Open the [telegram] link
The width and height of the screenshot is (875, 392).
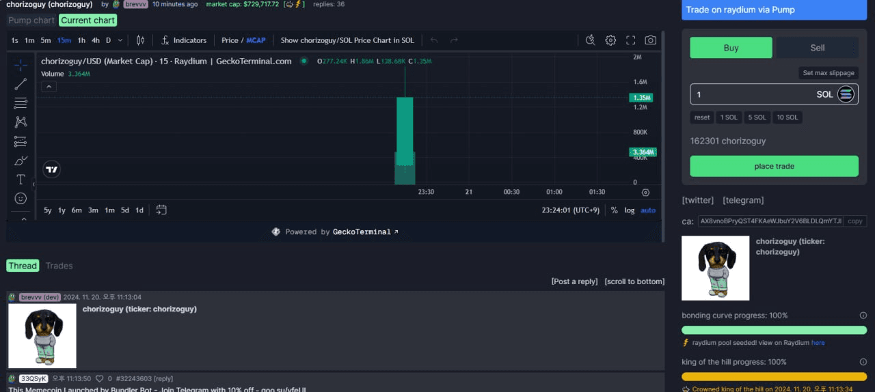[x=743, y=200]
